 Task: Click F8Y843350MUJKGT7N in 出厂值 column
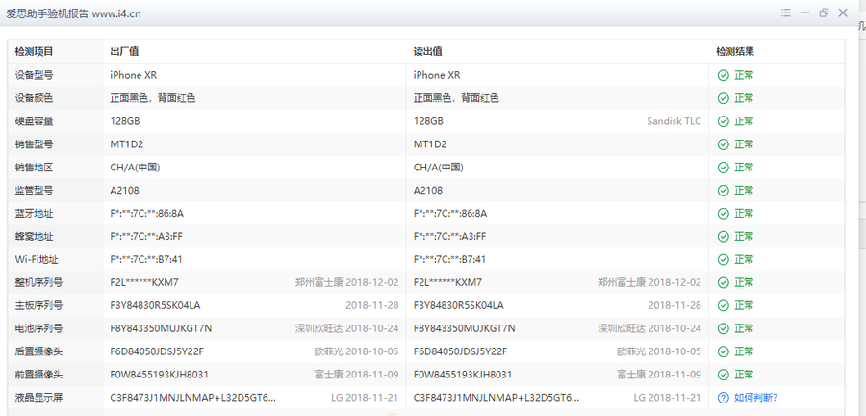(x=161, y=328)
